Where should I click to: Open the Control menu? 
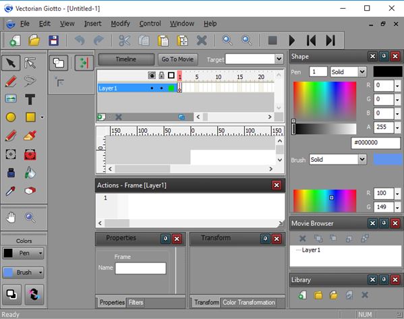[150, 24]
